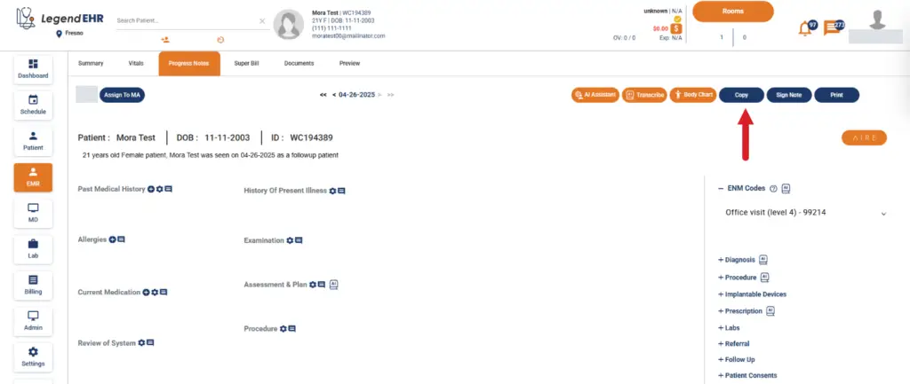Click the Search Patient input field

pyautogui.click(x=186, y=21)
